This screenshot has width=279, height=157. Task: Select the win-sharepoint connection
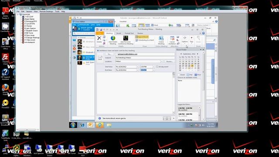pos(30,42)
